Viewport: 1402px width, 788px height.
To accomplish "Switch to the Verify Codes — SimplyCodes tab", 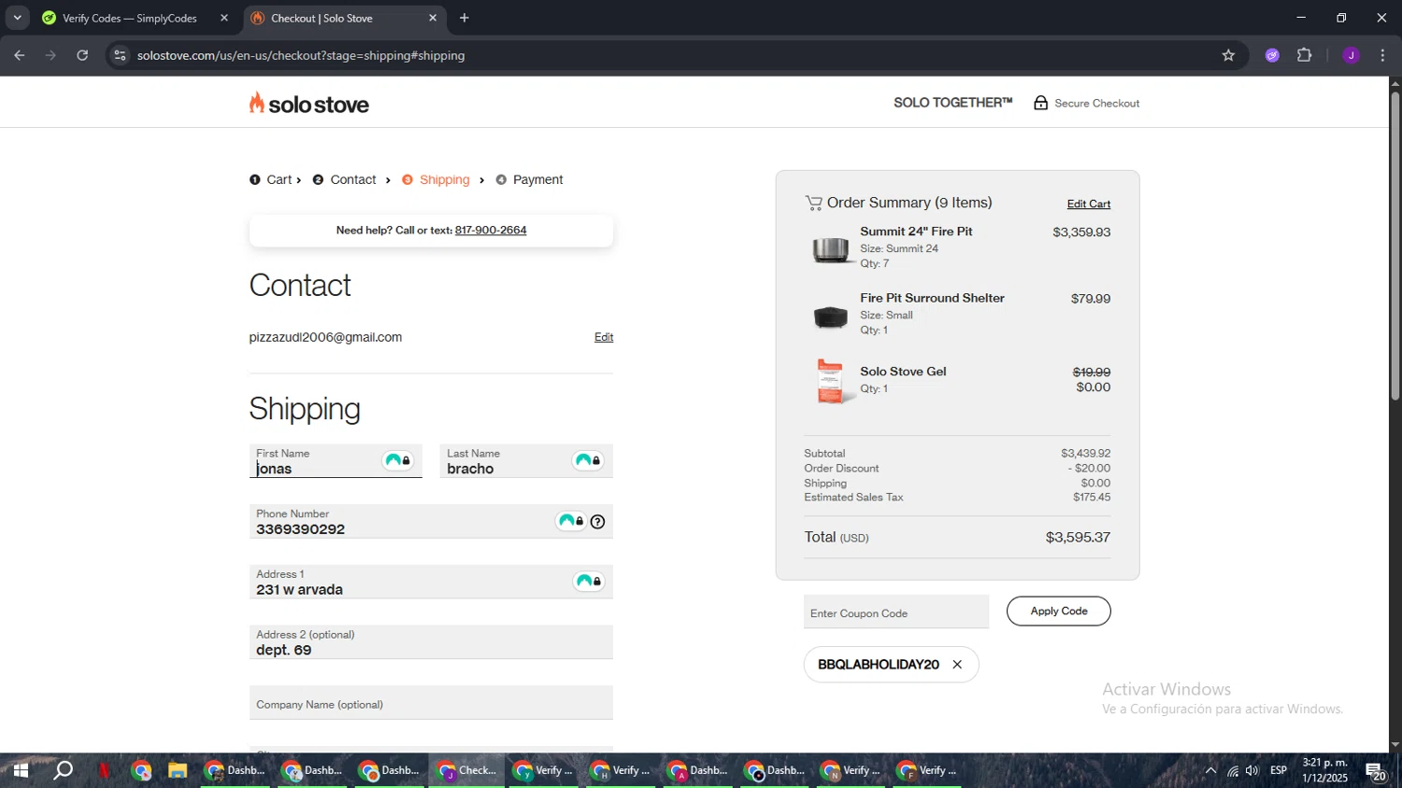I will click(130, 18).
